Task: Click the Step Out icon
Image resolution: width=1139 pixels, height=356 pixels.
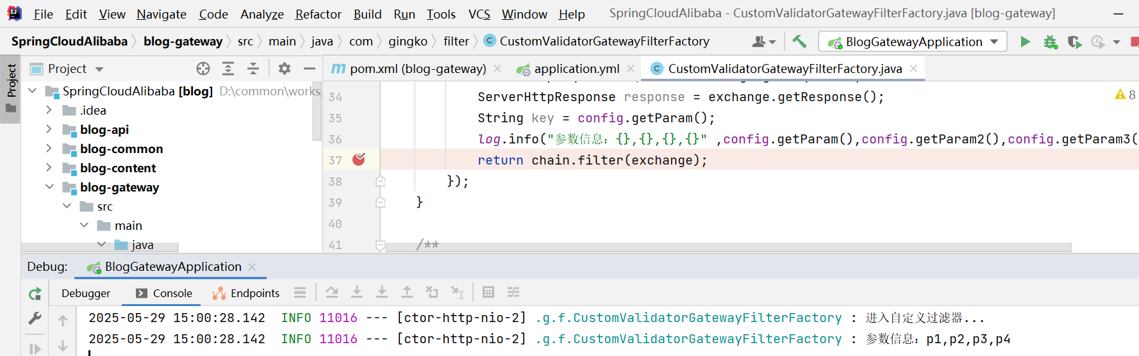Action: [407, 293]
